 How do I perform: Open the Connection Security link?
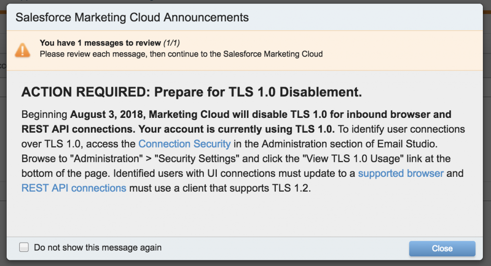tap(185, 144)
